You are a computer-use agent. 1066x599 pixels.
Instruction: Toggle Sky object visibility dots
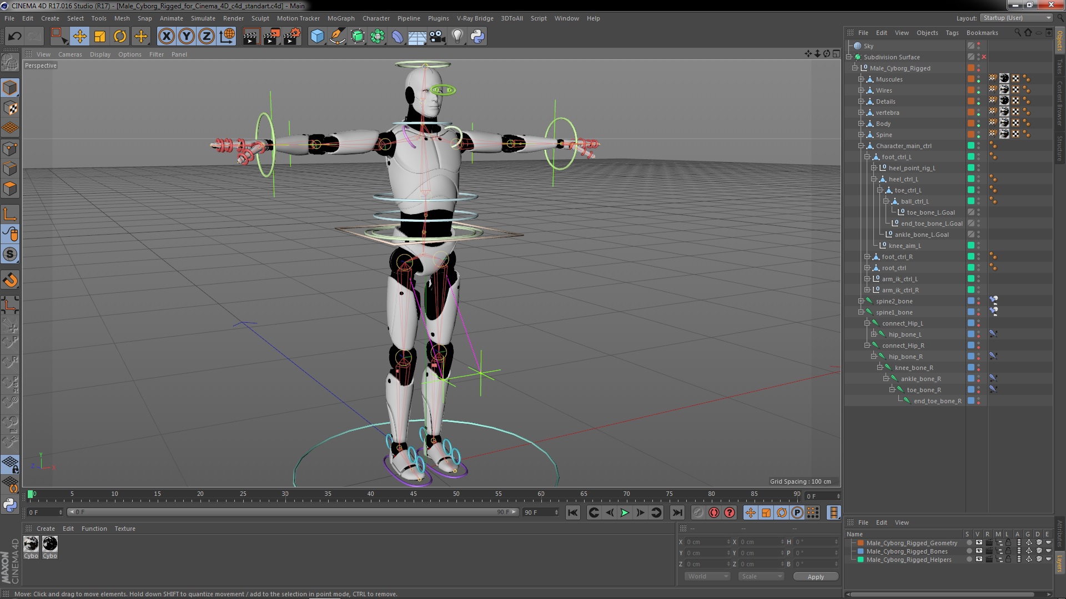(x=979, y=46)
